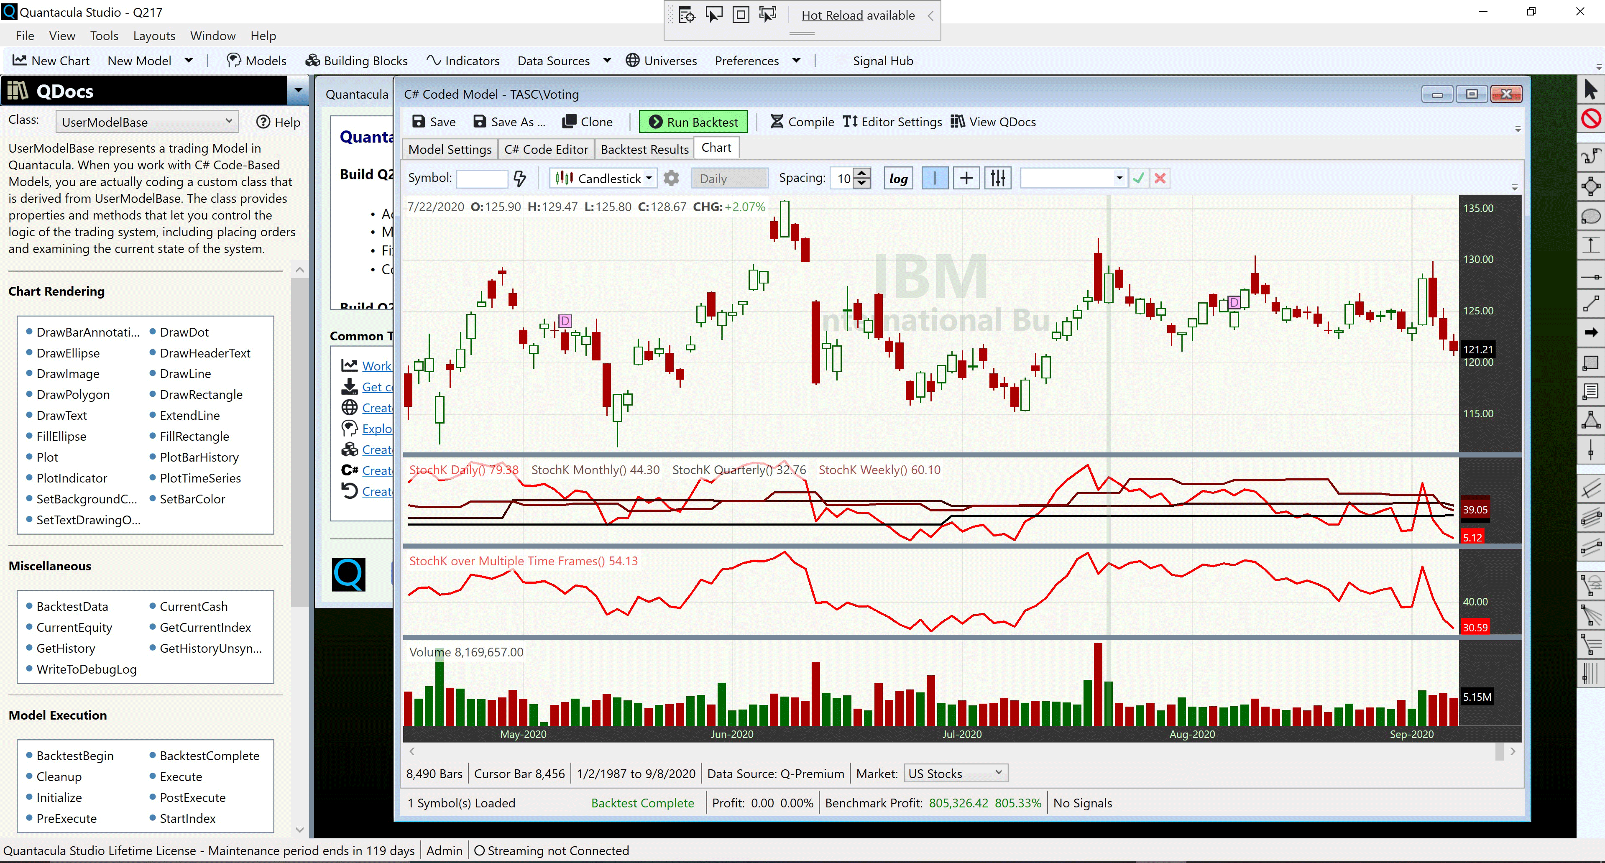The width and height of the screenshot is (1605, 863).
Task: Open PlotIndicator documentation link
Action: [72, 479]
